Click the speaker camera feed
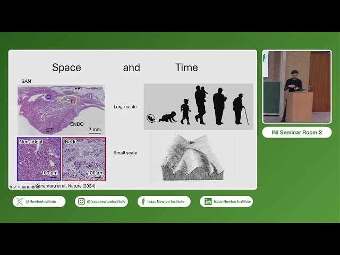This screenshot has height=255, width=340. click(x=296, y=87)
